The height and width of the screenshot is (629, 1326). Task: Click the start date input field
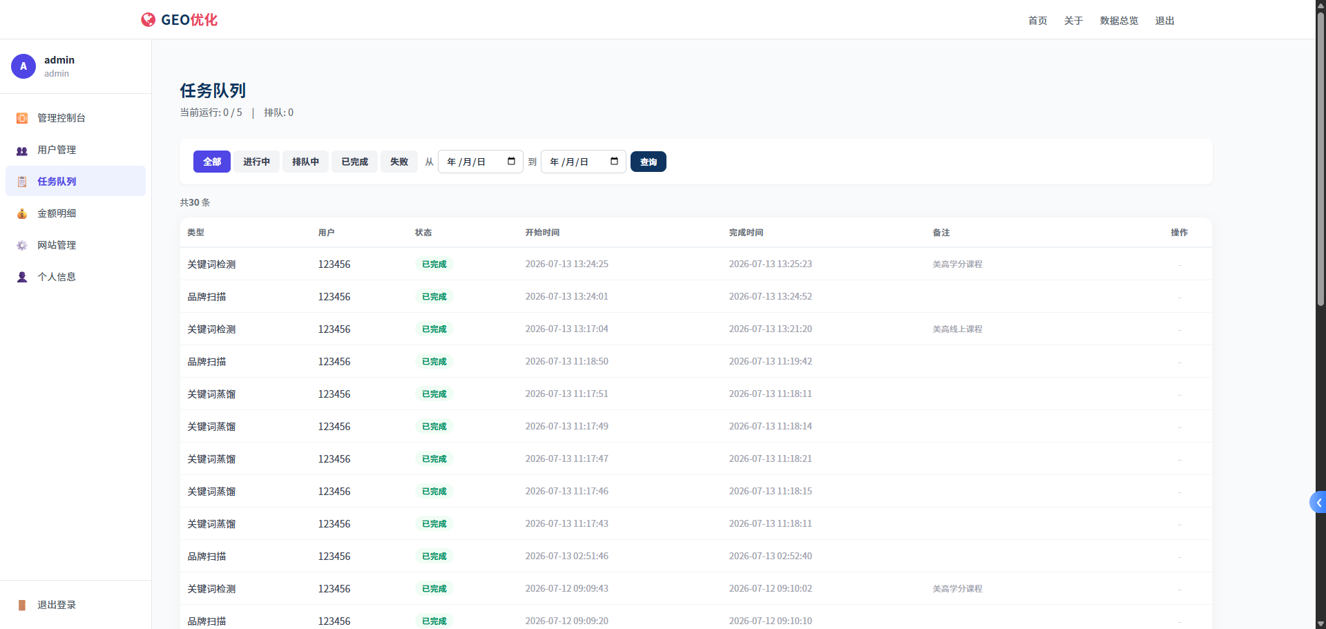point(481,162)
